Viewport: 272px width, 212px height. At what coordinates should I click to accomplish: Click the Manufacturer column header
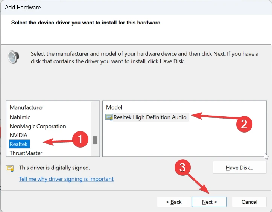(26, 107)
